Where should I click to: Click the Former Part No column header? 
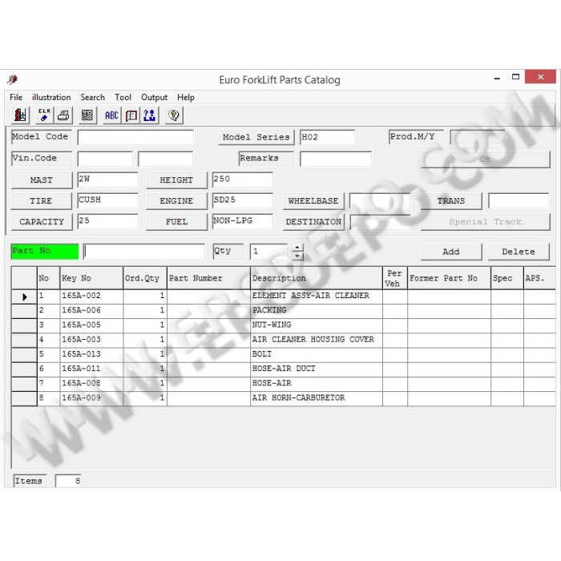(x=449, y=278)
